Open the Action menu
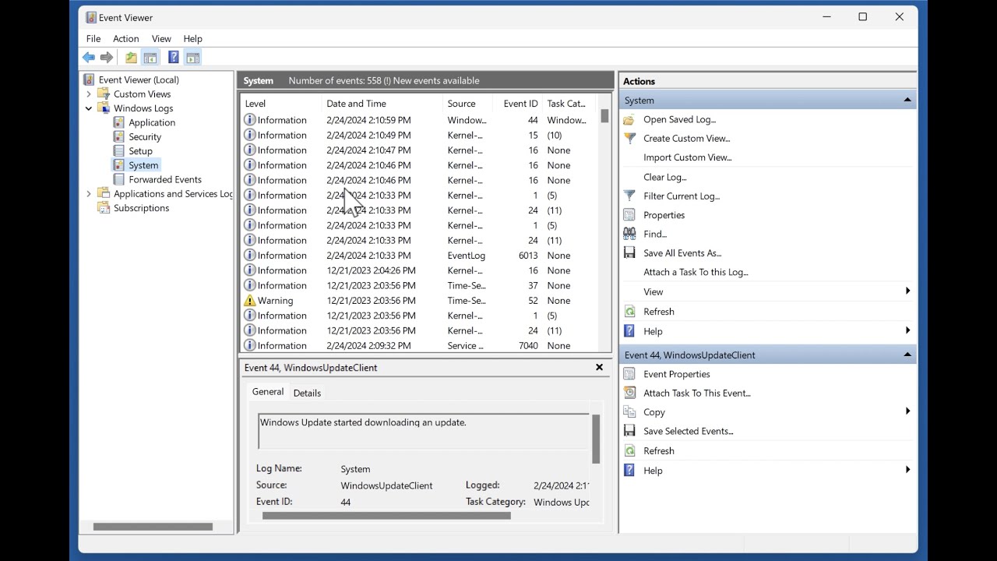The image size is (997, 561). [125, 39]
